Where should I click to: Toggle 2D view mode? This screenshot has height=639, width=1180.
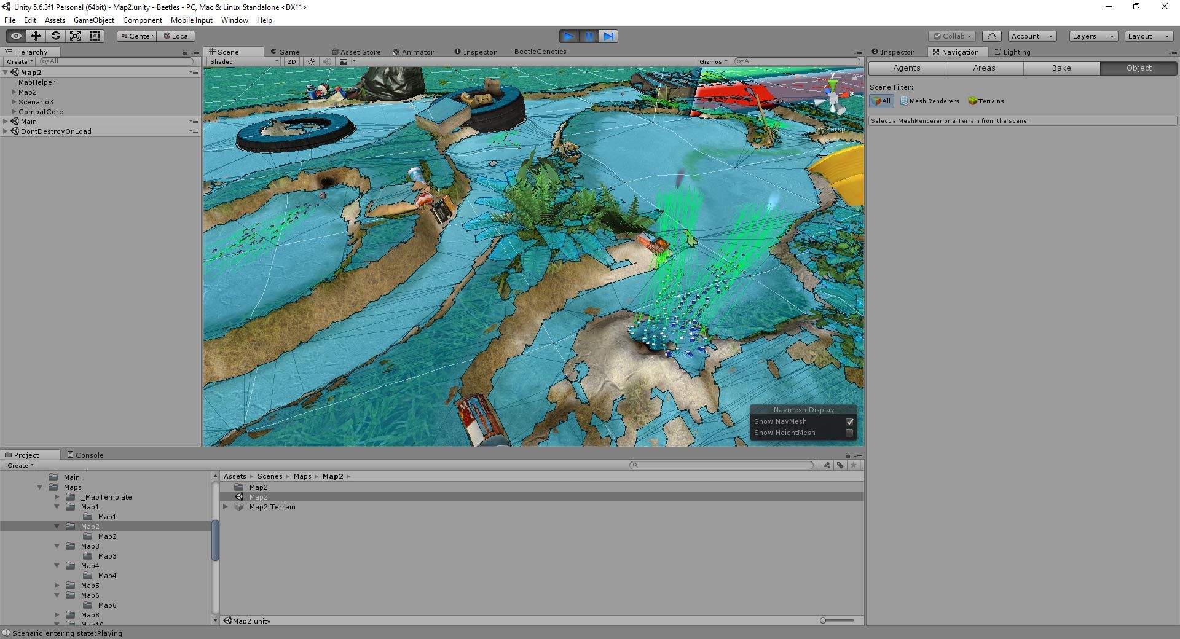point(291,61)
